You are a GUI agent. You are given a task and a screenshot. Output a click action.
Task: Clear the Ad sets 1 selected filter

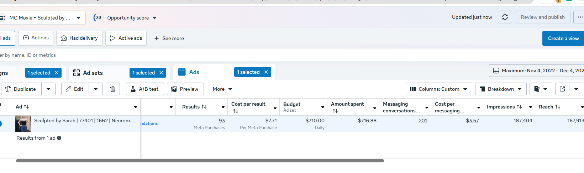pos(161,73)
